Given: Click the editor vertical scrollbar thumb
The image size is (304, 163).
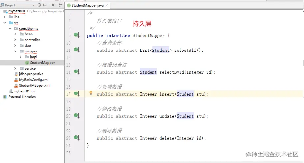Looking at the screenshot, I should [x=303, y=63].
